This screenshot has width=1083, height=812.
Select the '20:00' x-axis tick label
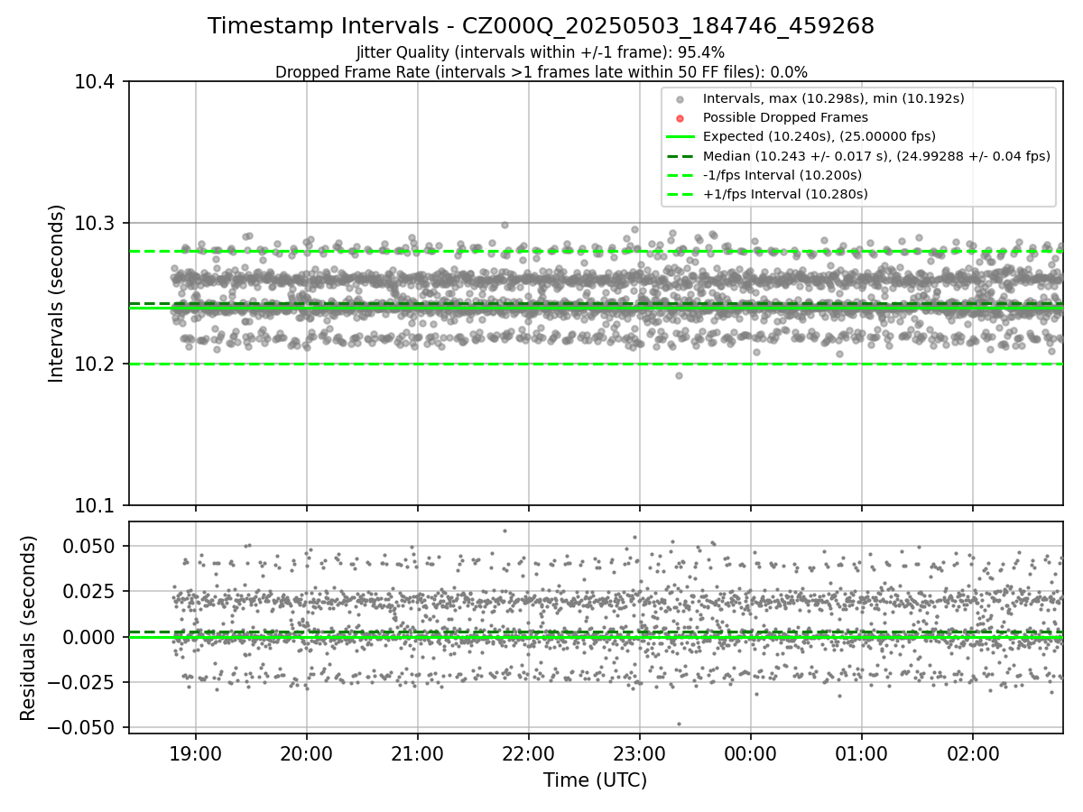pyautogui.click(x=307, y=753)
